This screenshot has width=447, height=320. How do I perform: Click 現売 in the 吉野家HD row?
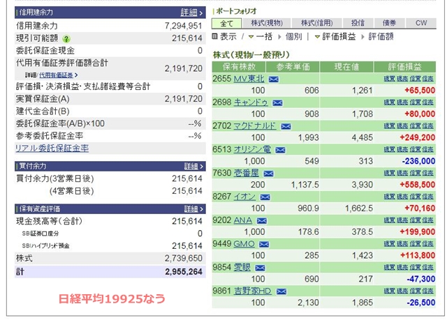(402, 291)
